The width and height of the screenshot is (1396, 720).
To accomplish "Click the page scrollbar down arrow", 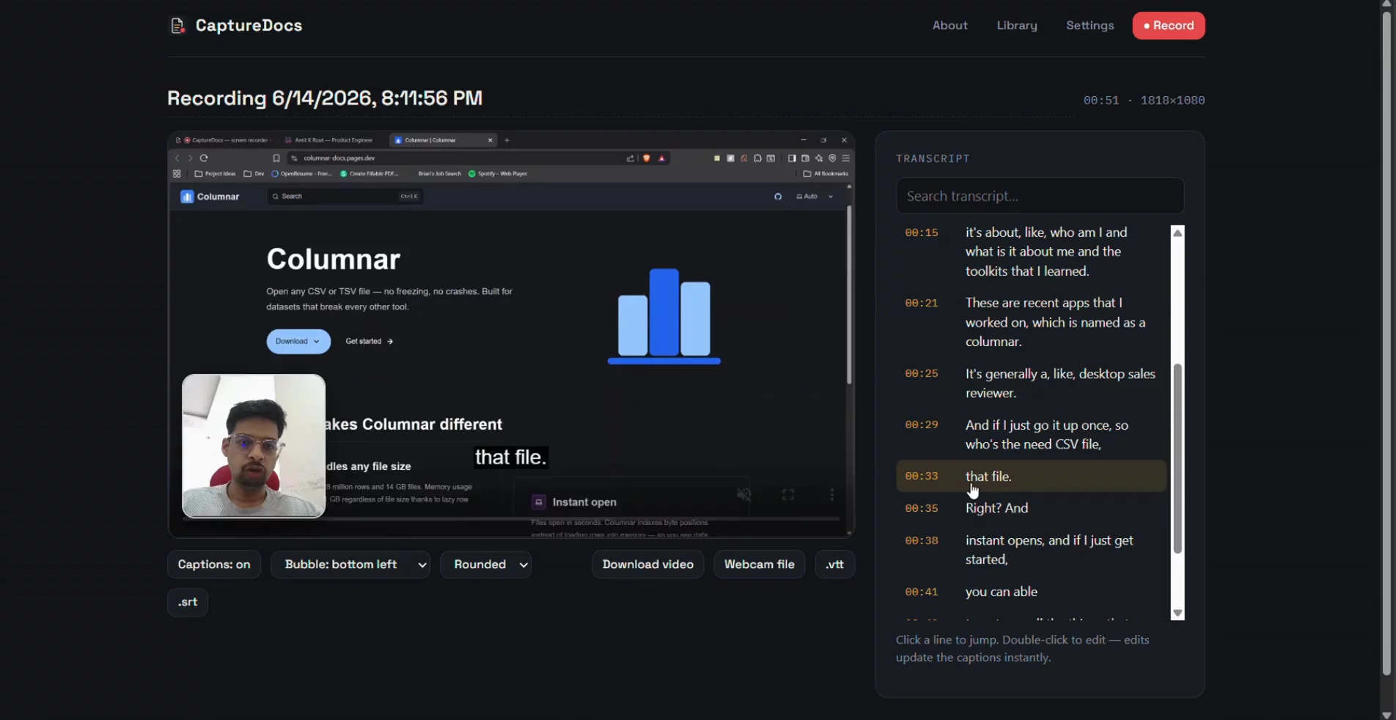I will 1386,715.
